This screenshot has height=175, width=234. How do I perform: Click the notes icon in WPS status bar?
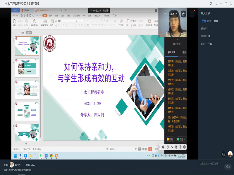[x=136, y=149]
